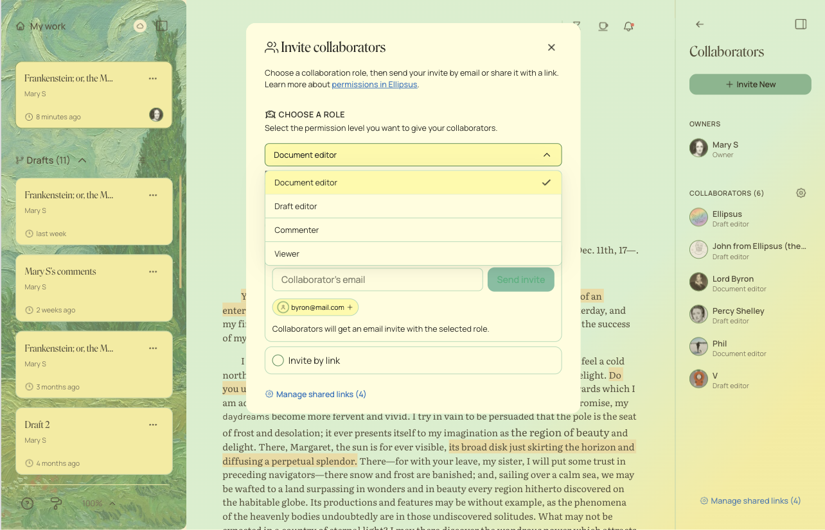Collapse the Drafts (11) section
Image resolution: width=825 pixels, height=530 pixels.
(x=82, y=160)
